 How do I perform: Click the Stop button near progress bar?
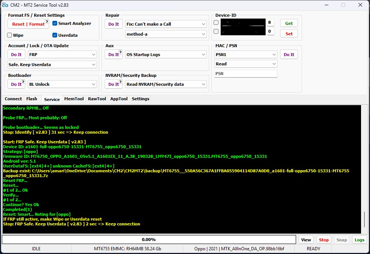click(x=324, y=240)
